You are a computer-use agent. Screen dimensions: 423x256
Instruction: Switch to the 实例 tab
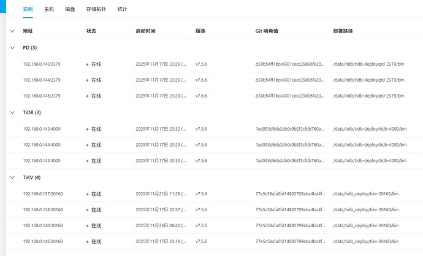tap(28, 9)
